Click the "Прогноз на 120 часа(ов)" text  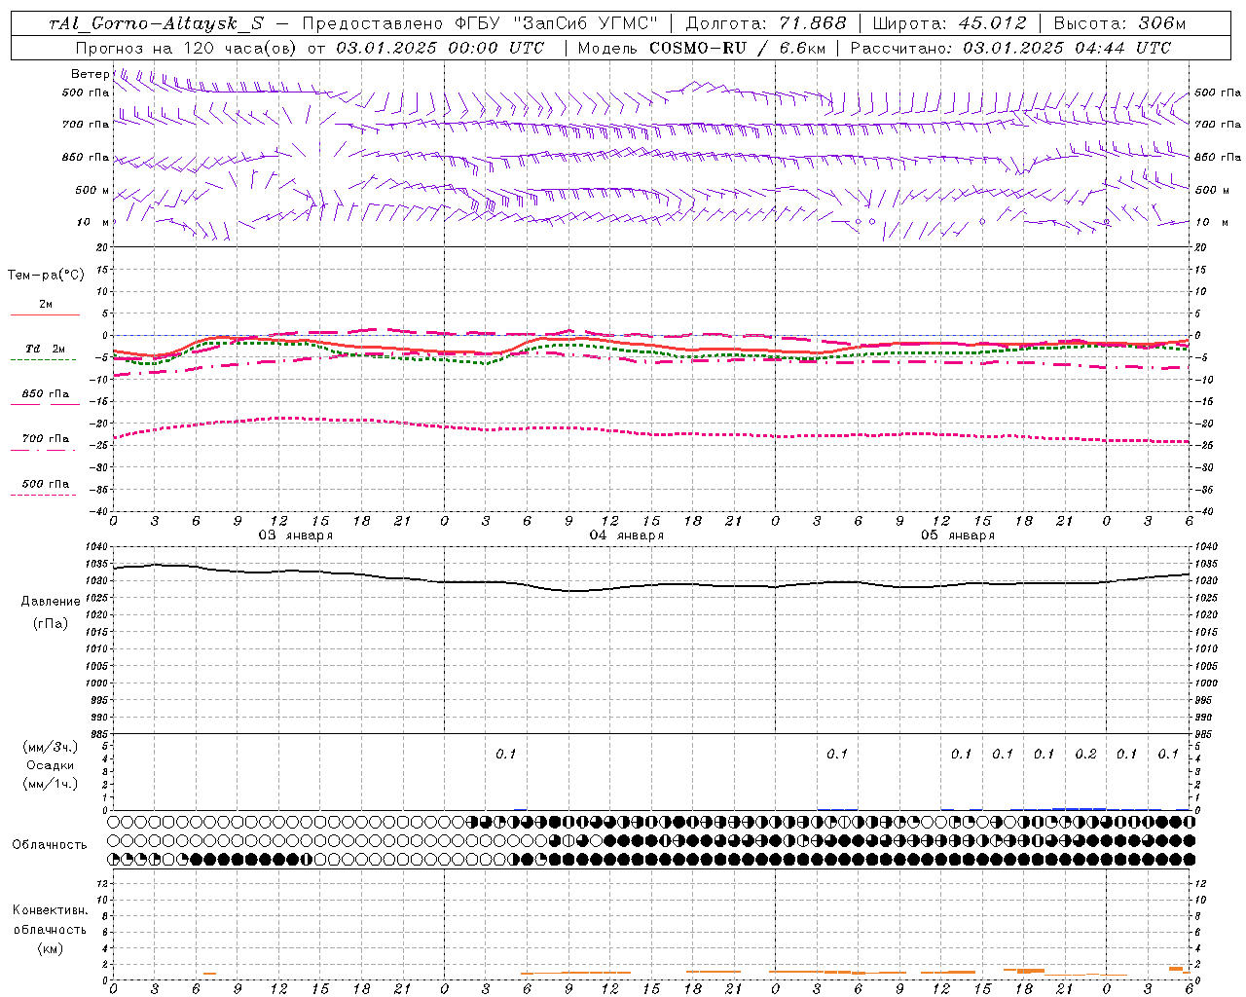coord(187,48)
